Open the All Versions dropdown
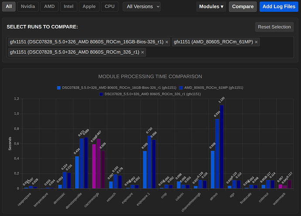This screenshot has width=301, height=216. (x=142, y=7)
